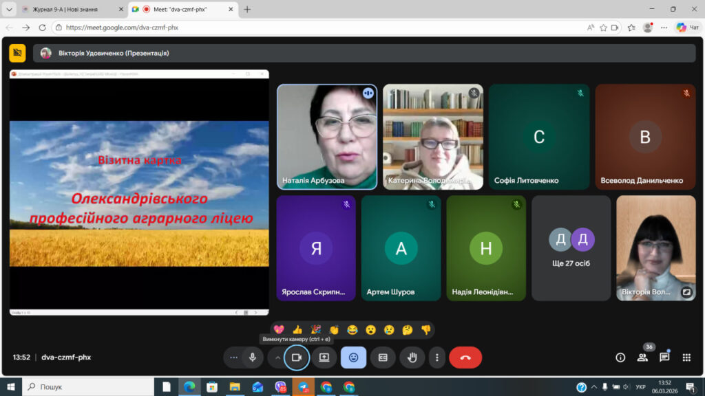Show the participants list panel
The image size is (705, 396).
click(x=642, y=357)
